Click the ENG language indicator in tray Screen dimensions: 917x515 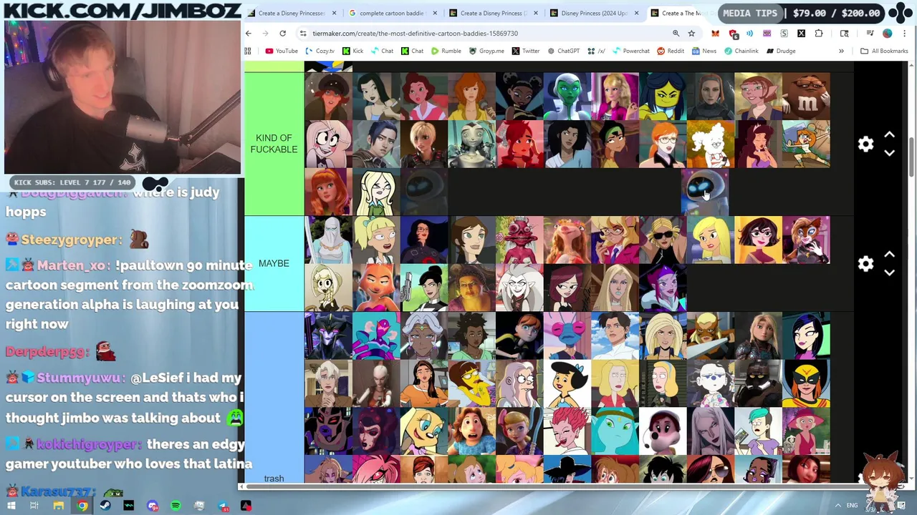(852, 506)
